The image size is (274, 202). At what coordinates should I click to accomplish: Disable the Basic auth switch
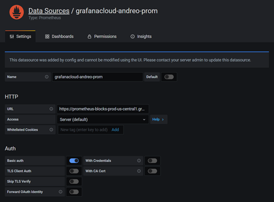click(74, 160)
